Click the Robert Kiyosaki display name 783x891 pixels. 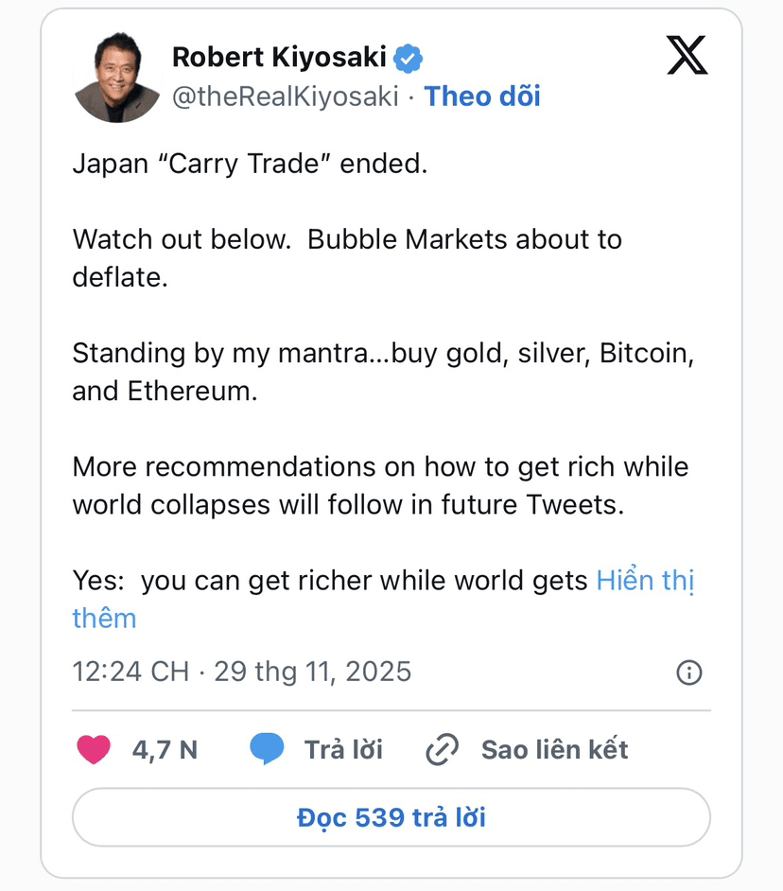(279, 58)
